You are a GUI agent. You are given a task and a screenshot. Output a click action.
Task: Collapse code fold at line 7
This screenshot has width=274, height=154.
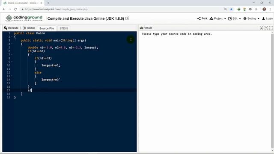pos(12,55)
